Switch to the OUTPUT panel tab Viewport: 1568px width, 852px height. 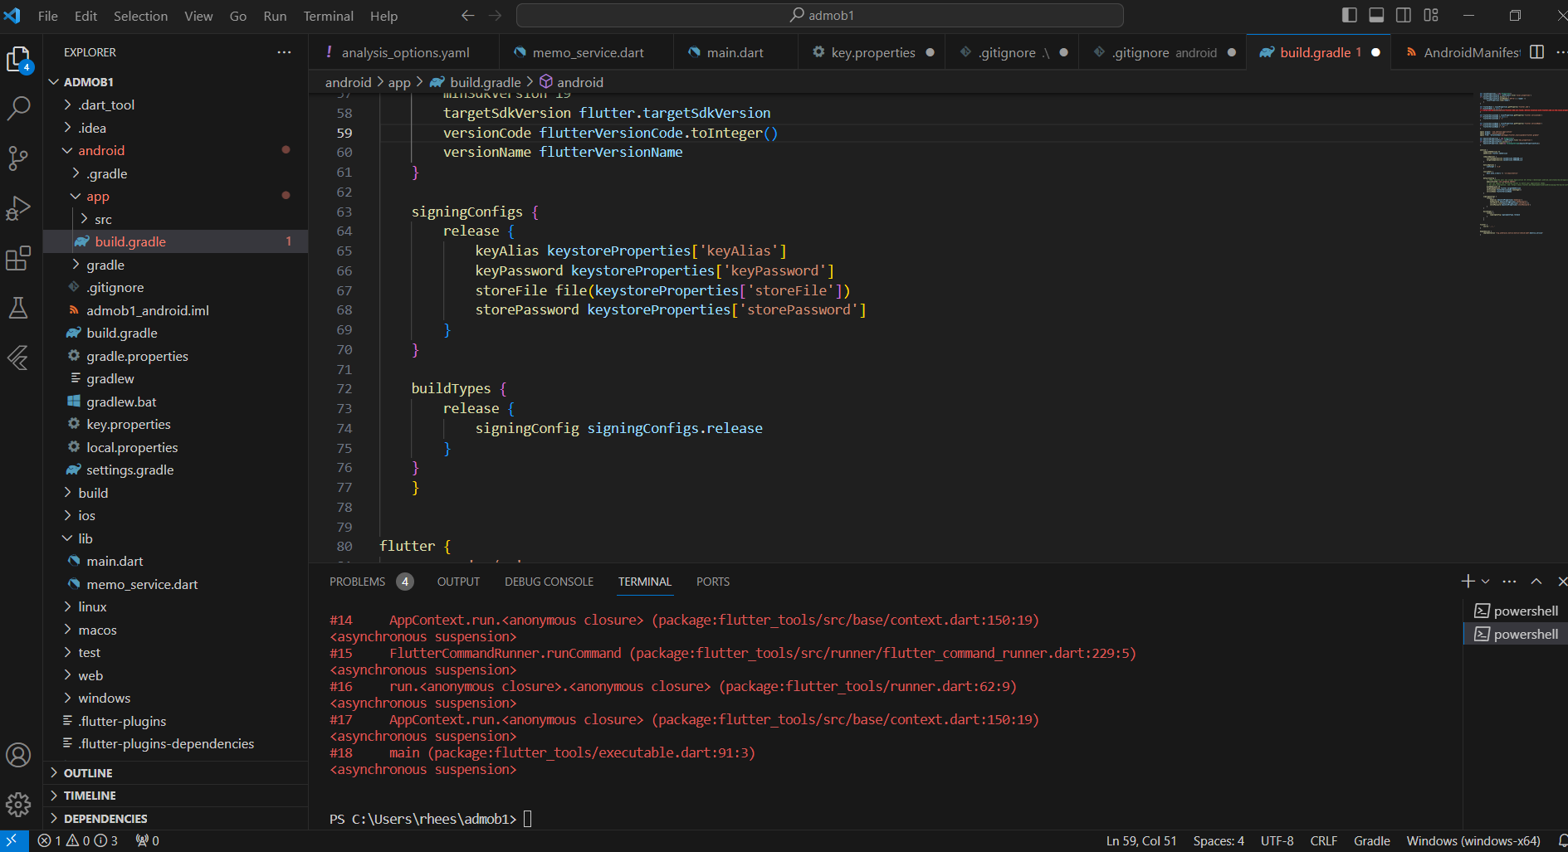(x=458, y=582)
